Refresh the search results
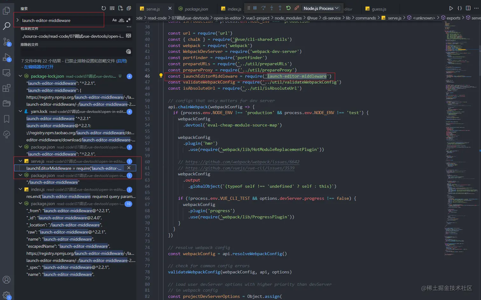 tap(104, 8)
